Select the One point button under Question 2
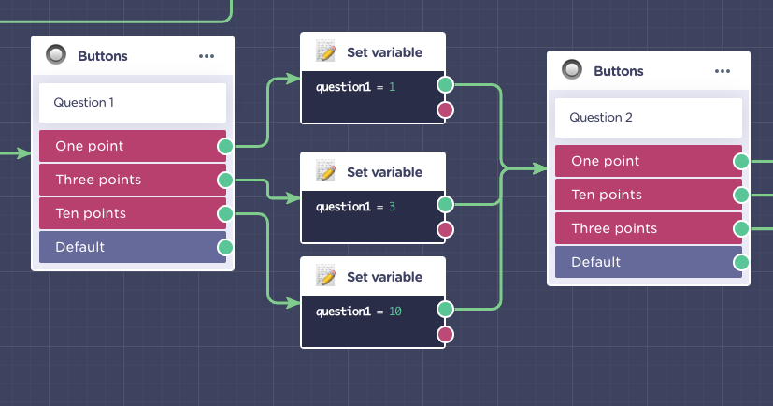 649,161
